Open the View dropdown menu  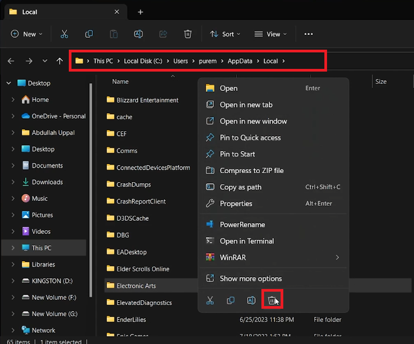(x=270, y=34)
